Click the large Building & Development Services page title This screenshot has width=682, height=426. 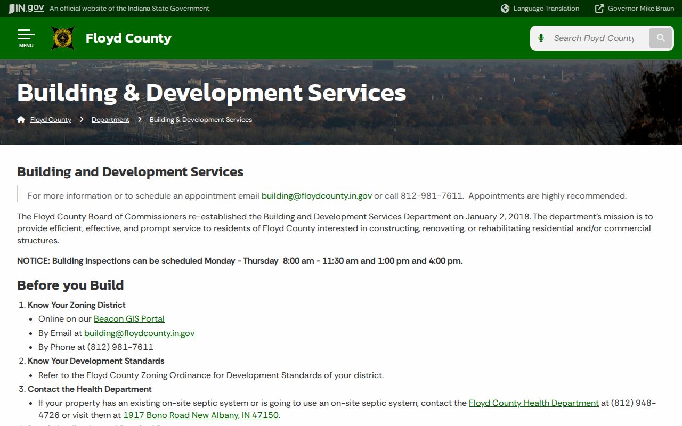(x=212, y=92)
